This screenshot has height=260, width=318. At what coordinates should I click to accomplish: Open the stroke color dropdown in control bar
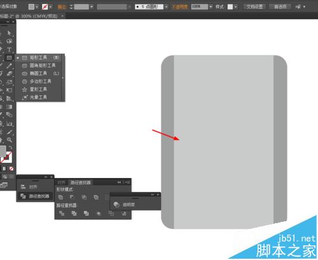[x=50, y=7]
